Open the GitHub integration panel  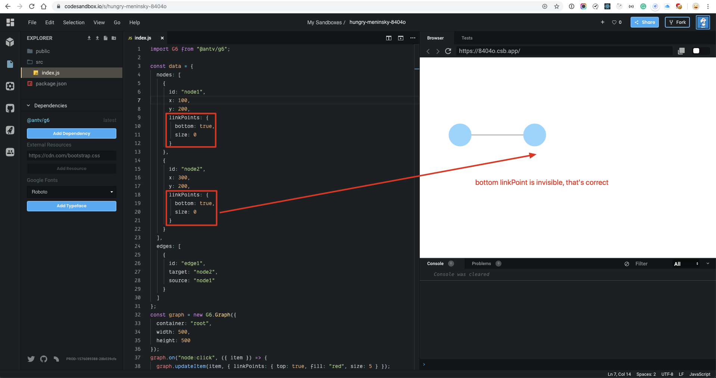coord(10,108)
